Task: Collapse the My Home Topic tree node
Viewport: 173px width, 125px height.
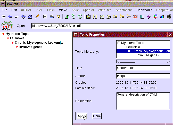Action: tap(3, 34)
